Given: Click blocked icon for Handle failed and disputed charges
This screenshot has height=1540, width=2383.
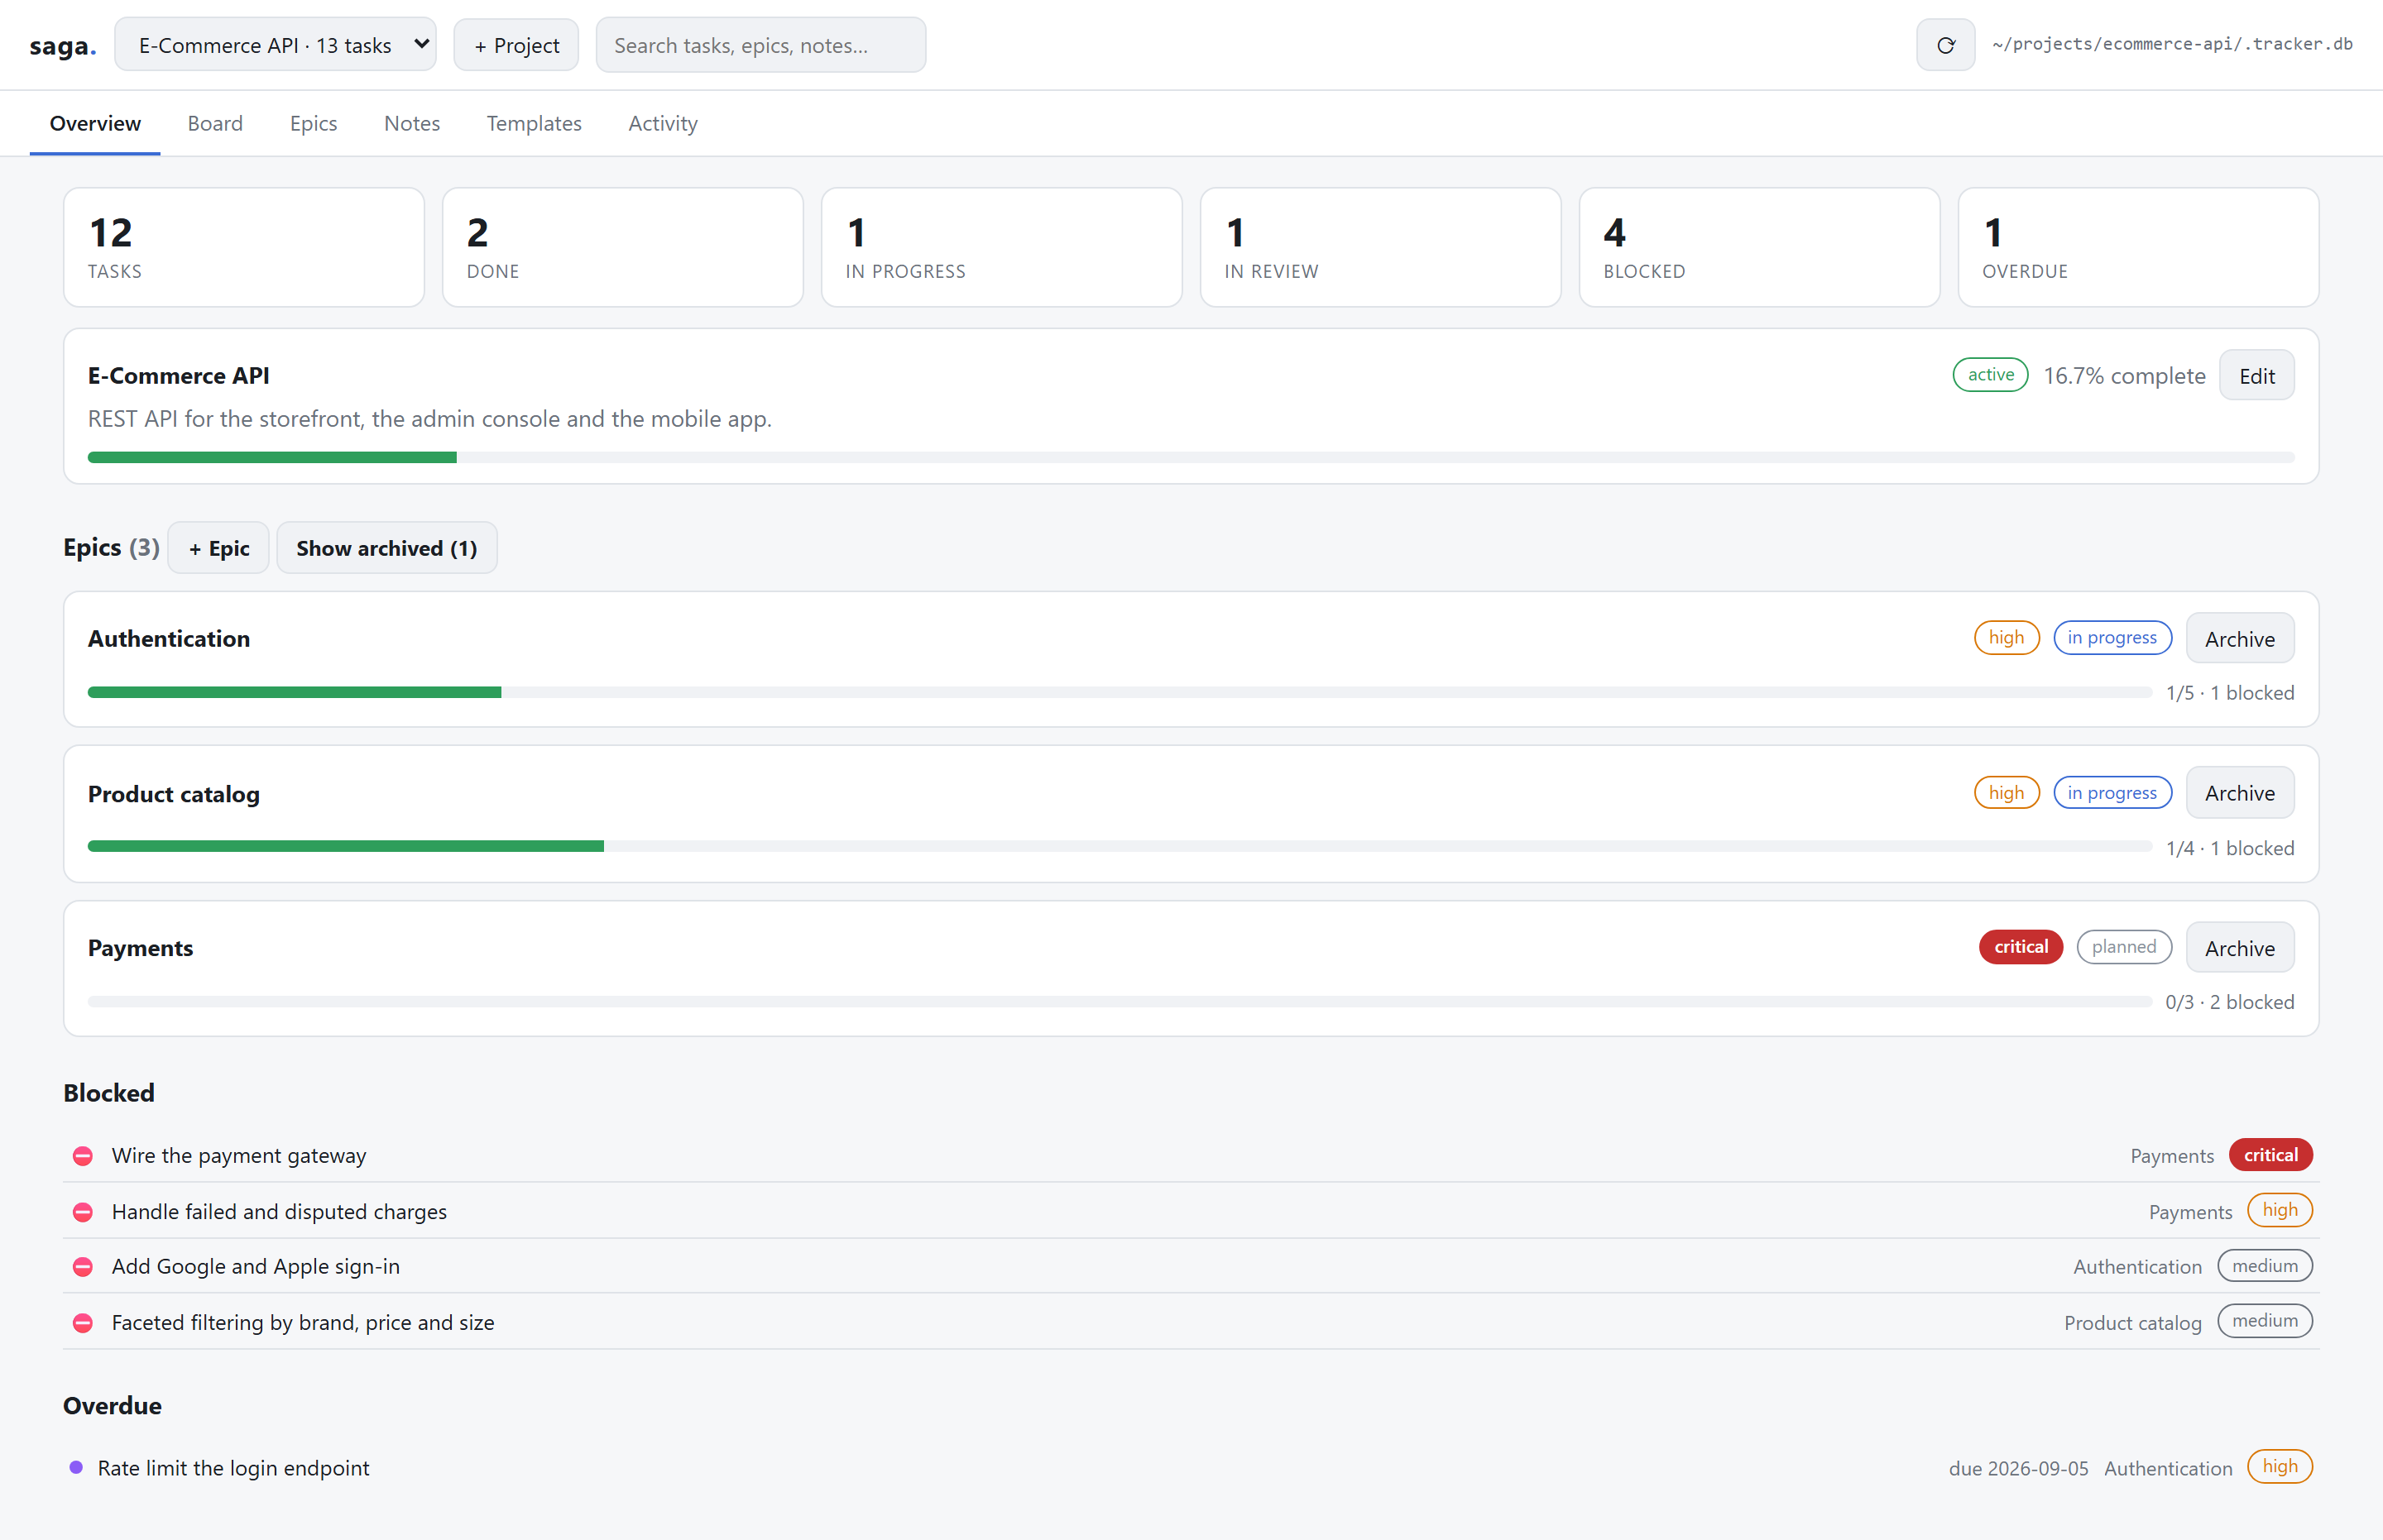Looking at the screenshot, I should 83,1212.
